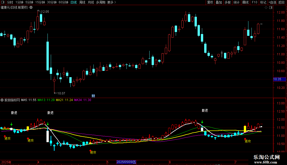Select the 15分钟 period tab
The image size is (287, 165).
[x=40, y=2]
